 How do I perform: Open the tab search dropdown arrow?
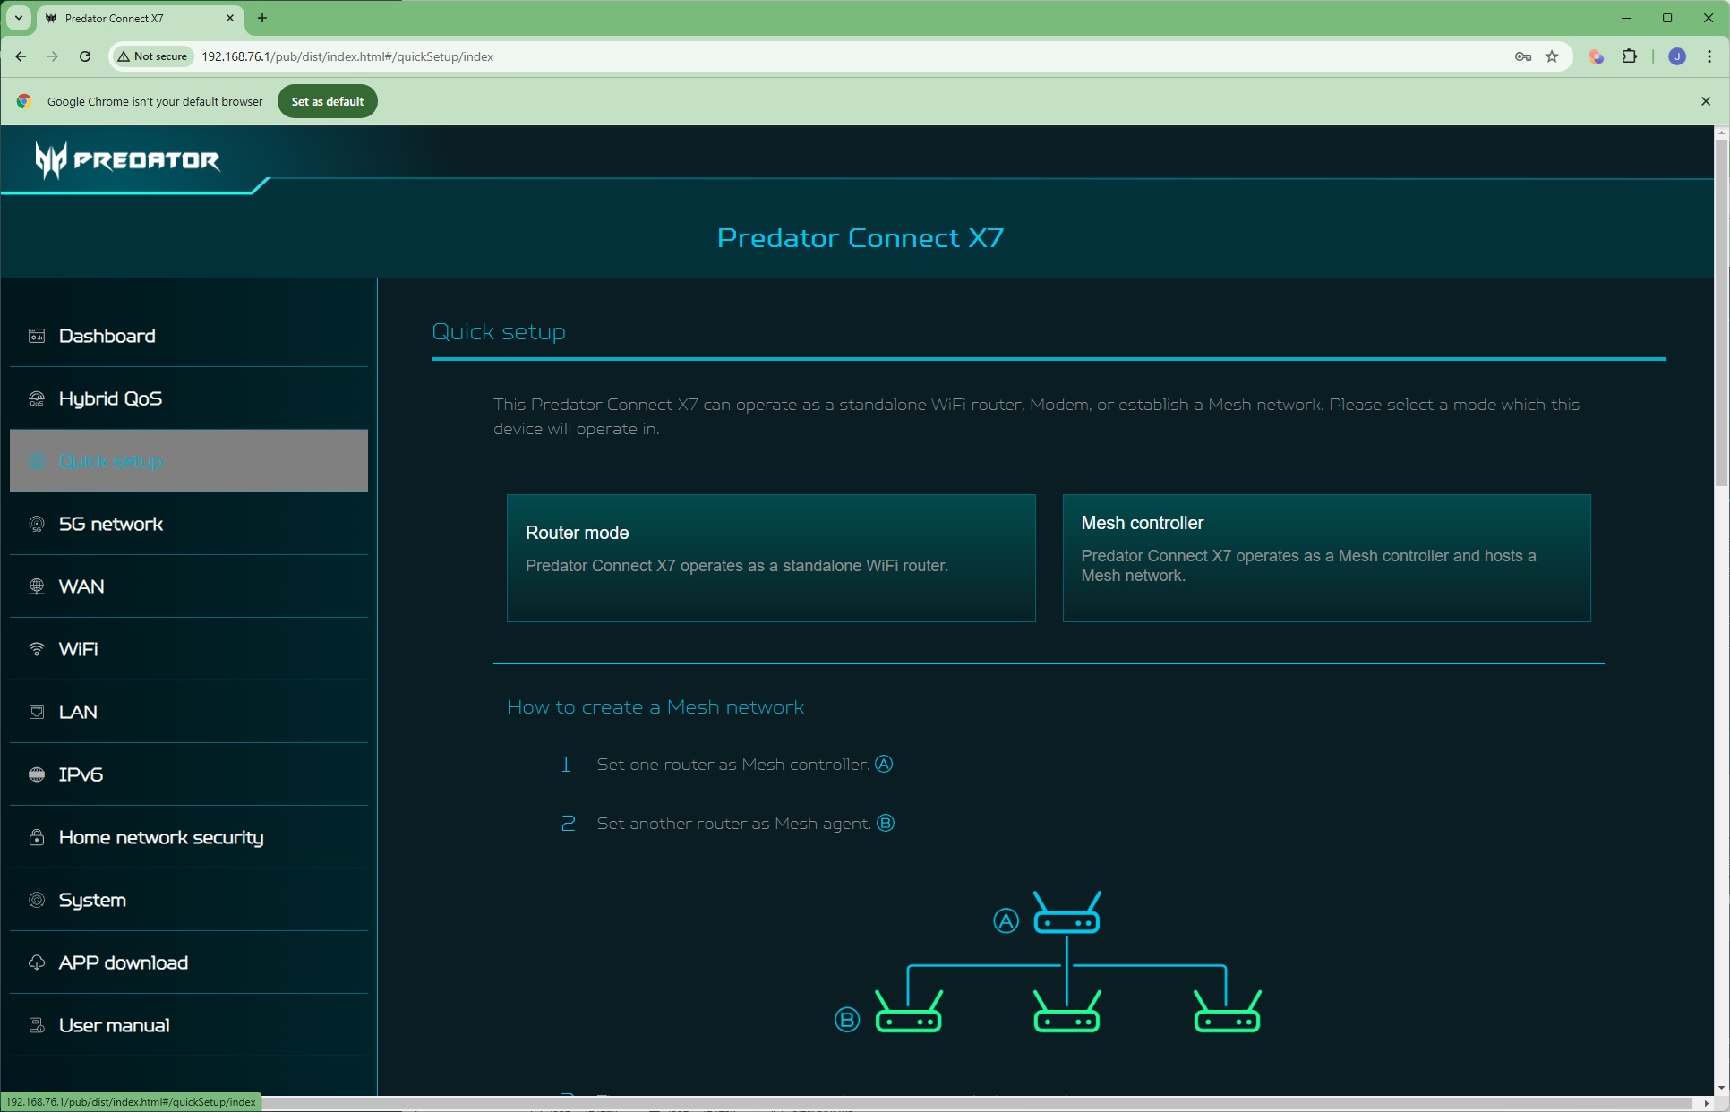18,18
